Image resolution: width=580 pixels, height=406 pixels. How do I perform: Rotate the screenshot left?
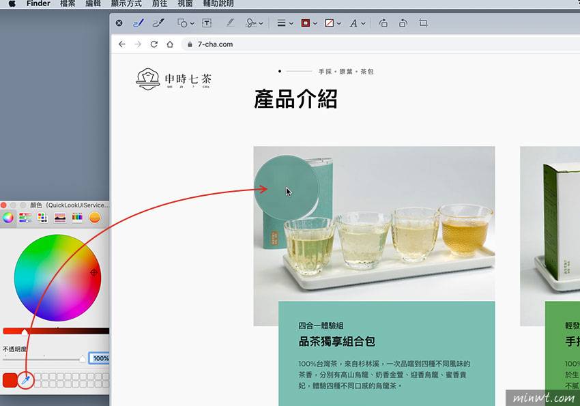pyautogui.click(x=383, y=23)
